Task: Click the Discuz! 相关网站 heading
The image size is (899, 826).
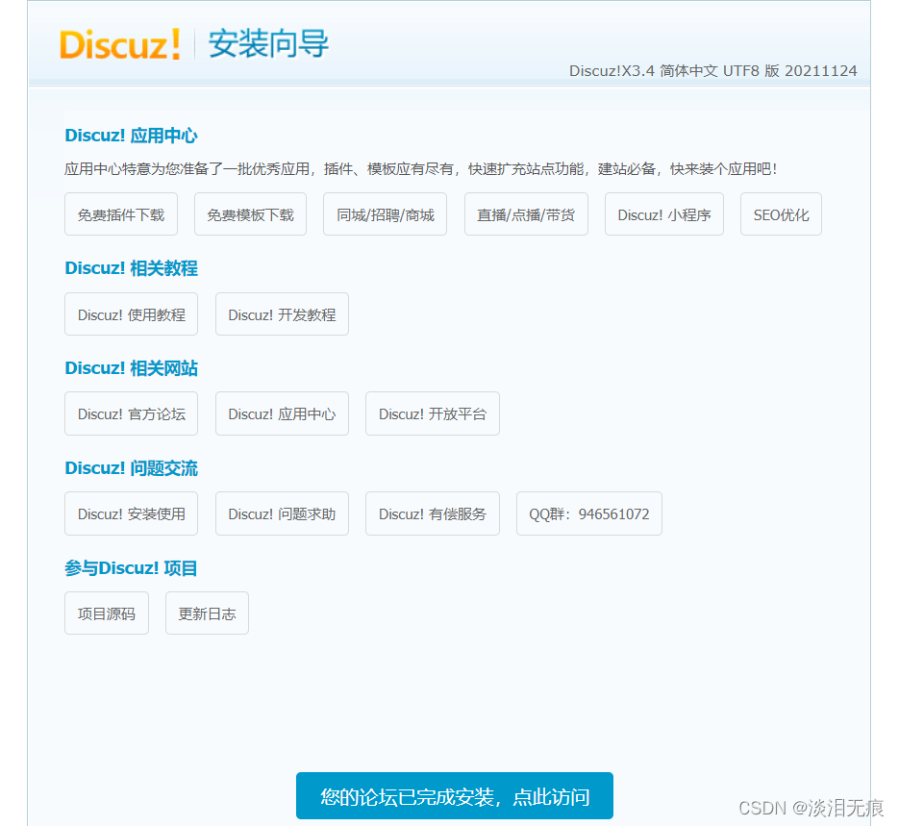Action: click(132, 368)
